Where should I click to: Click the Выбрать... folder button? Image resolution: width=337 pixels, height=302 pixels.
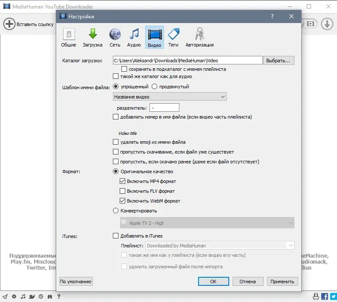pos(279,61)
